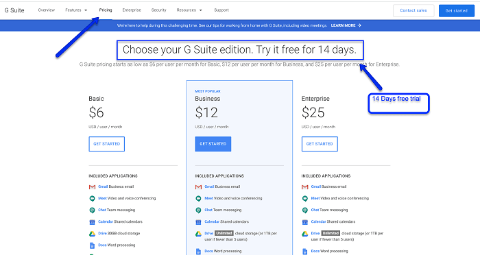Select the Pricing tab in navigation

[x=106, y=10]
